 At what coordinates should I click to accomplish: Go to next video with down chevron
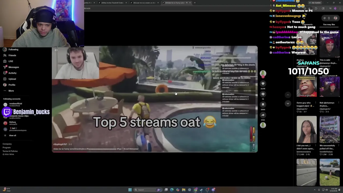(288, 103)
